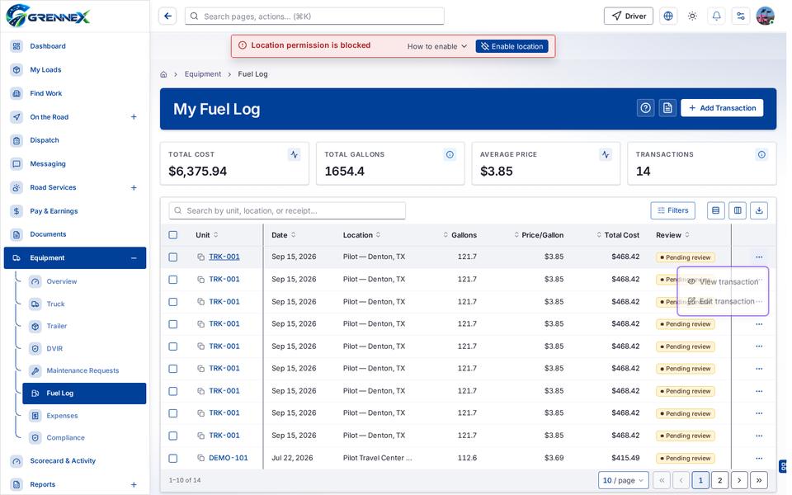Open the three-dot actions for DEMO-101 row
This screenshot has height=495, width=792.
pyautogui.click(x=759, y=458)
